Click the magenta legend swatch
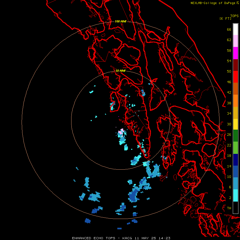Screen dimensions: 240x240 tap(235, 53)
